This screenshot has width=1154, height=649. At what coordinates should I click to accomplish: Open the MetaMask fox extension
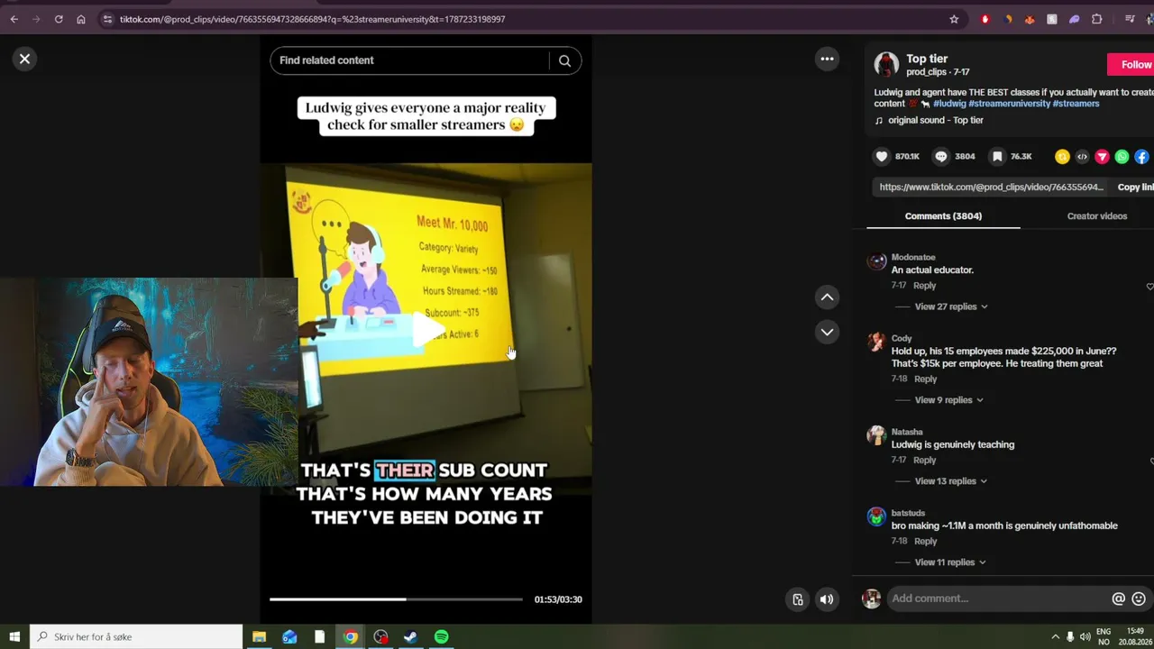1030,19
